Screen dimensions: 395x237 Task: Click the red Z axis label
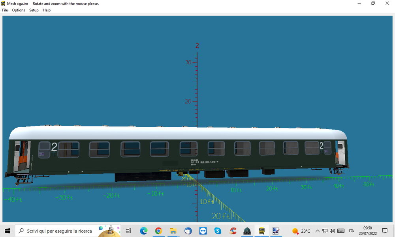[197, 46]
